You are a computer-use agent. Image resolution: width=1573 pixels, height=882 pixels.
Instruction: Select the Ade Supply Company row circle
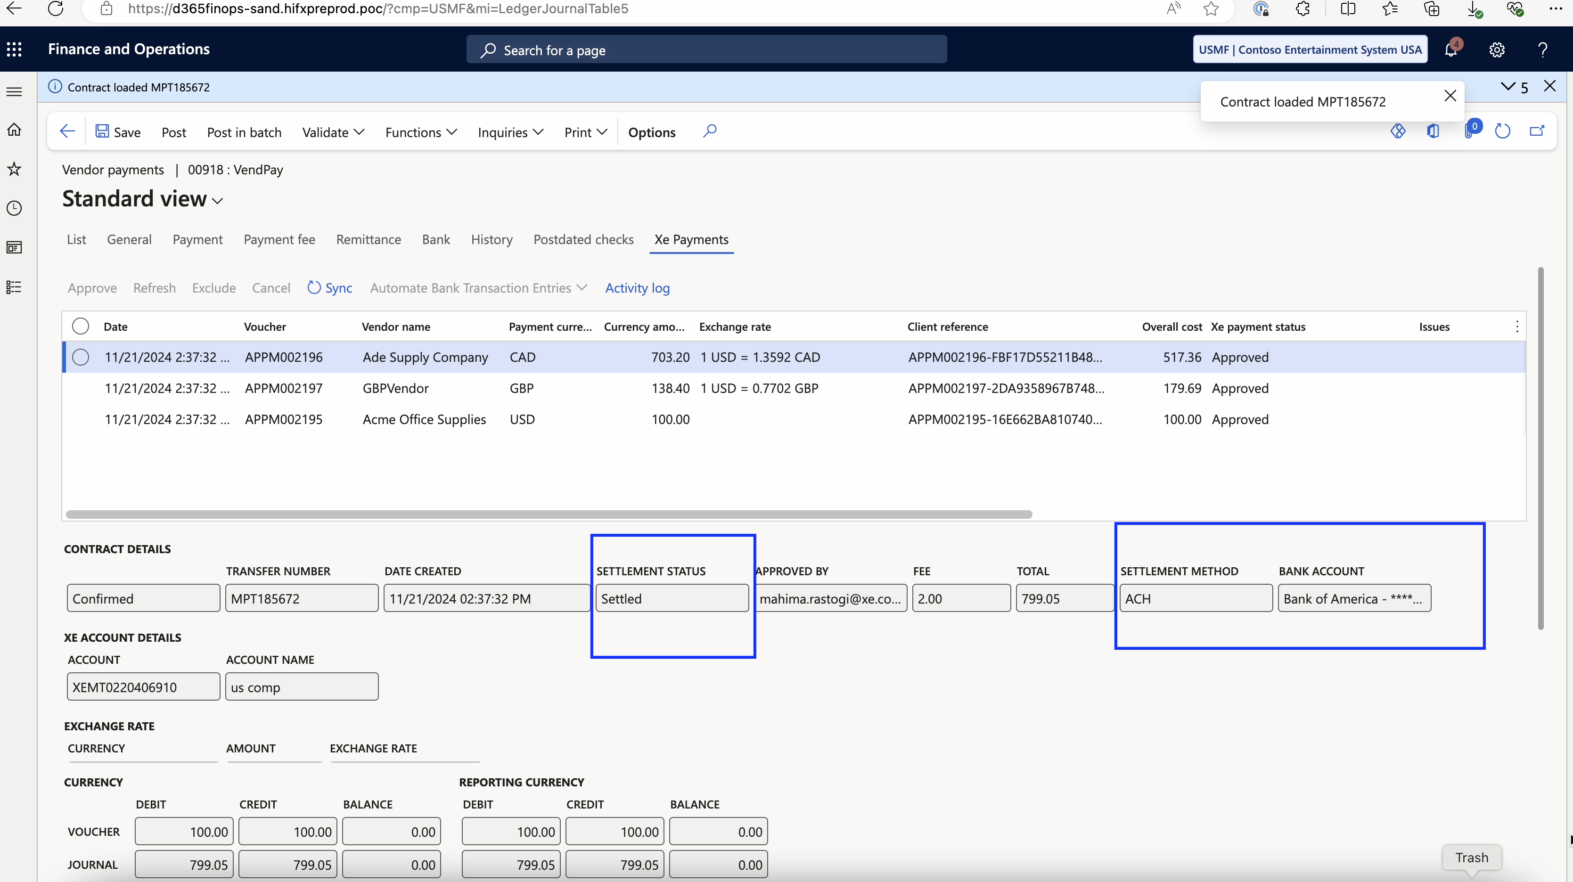pos(81,357)
